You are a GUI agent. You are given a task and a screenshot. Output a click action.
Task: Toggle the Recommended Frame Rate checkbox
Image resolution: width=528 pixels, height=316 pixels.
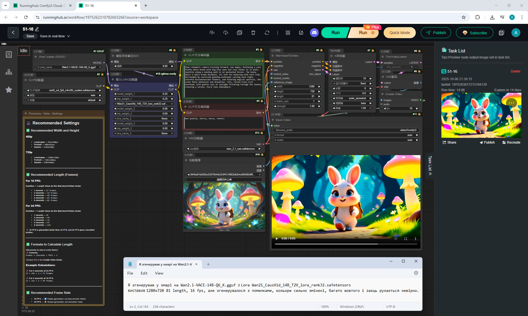click(x=28, y=293)
